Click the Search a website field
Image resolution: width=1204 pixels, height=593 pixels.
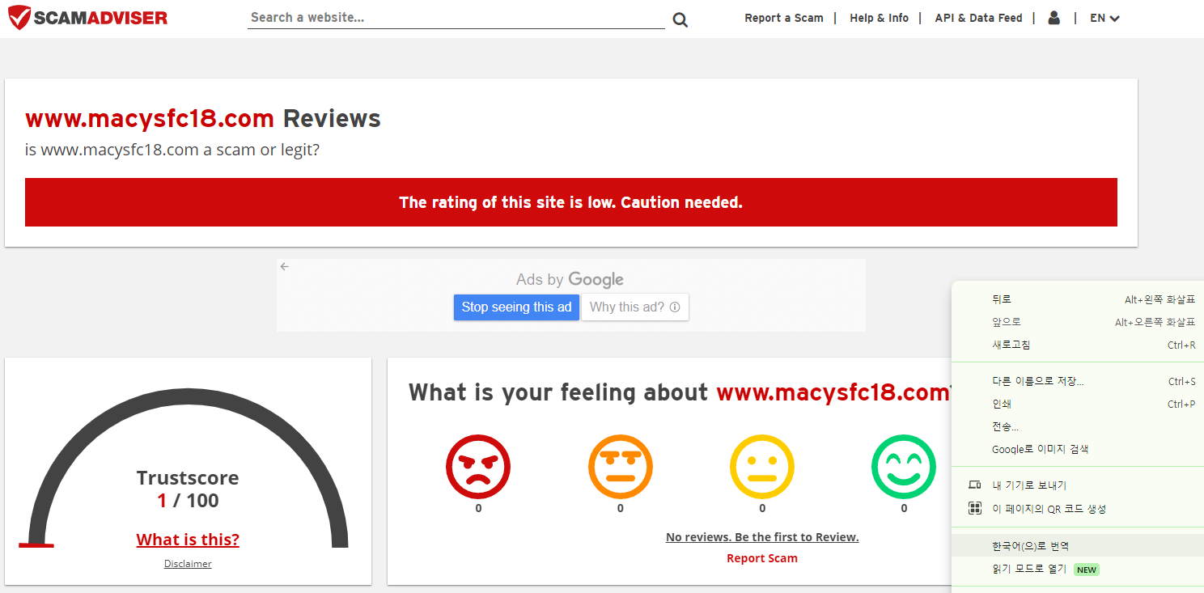456,18
